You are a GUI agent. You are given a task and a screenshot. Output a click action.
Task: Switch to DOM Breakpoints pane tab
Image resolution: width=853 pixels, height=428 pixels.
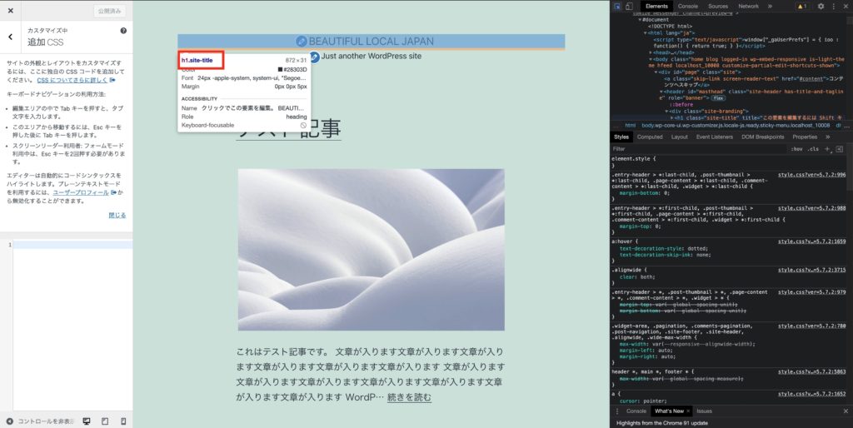pos(763,137)
